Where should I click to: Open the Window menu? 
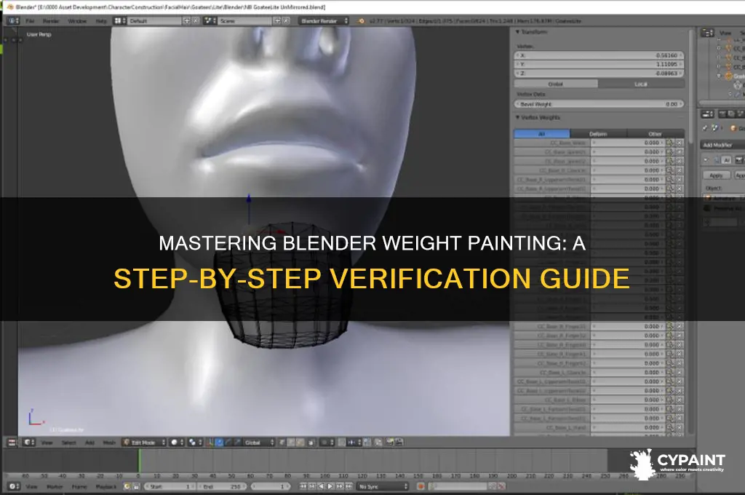(x=77, y=21)
